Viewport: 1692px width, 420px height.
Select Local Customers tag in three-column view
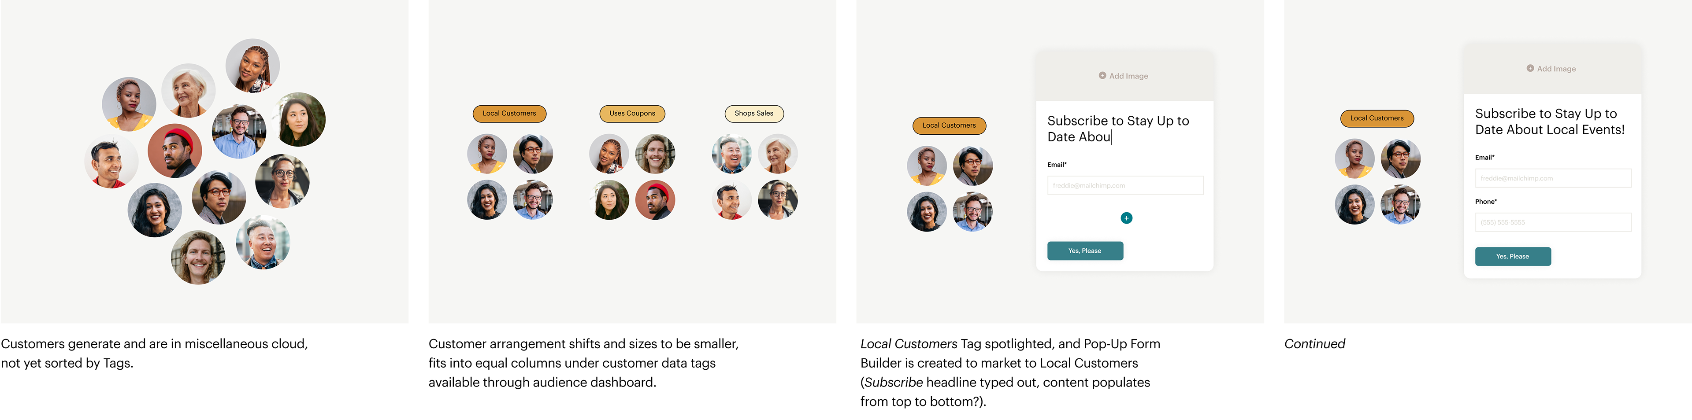509,114
